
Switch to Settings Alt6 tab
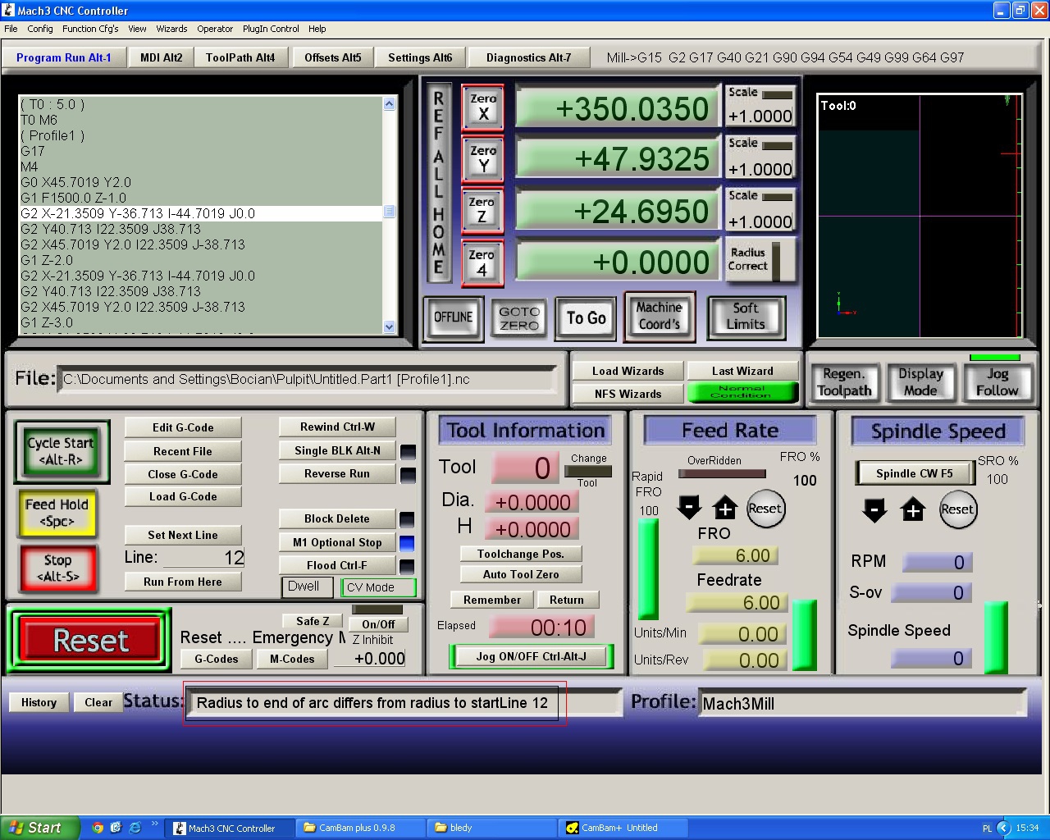click(420, 57)
